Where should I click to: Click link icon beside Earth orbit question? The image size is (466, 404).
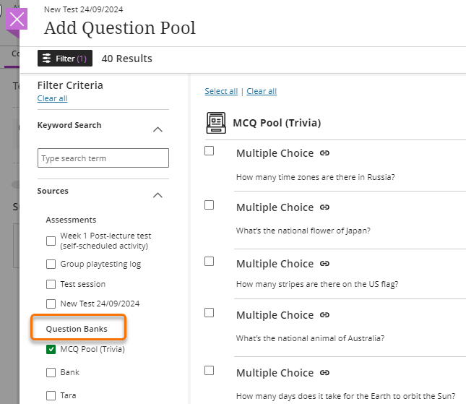coord(325,373)
